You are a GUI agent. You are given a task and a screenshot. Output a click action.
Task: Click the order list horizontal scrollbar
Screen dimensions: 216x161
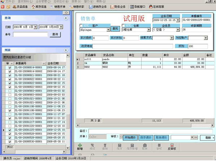point(34,152)
